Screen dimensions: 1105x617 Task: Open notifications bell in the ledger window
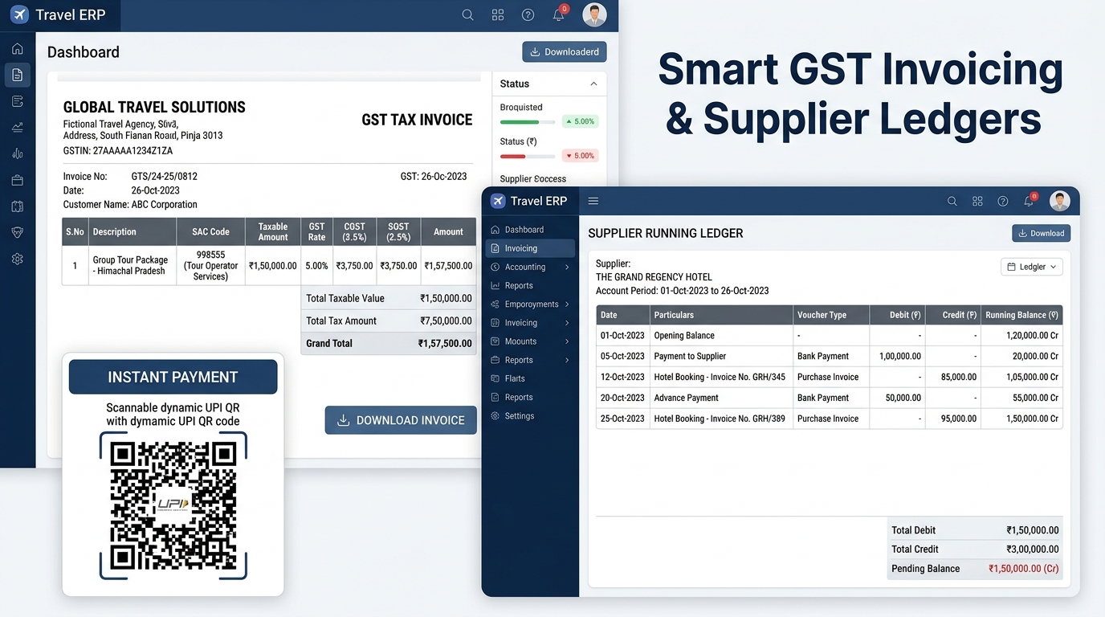(1029, 201)
